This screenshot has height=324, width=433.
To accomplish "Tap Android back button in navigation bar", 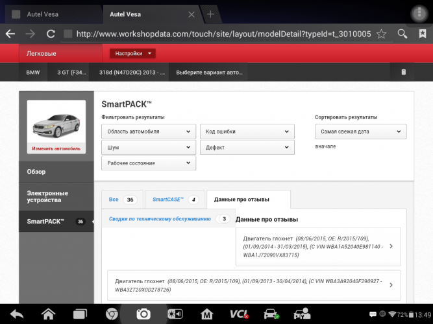I will point(17,314).
